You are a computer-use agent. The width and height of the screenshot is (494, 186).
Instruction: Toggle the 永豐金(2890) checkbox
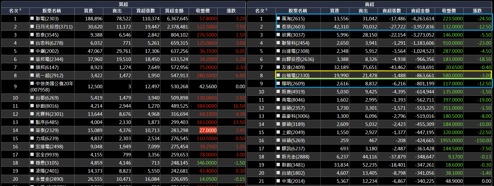[x=32, y=179]
